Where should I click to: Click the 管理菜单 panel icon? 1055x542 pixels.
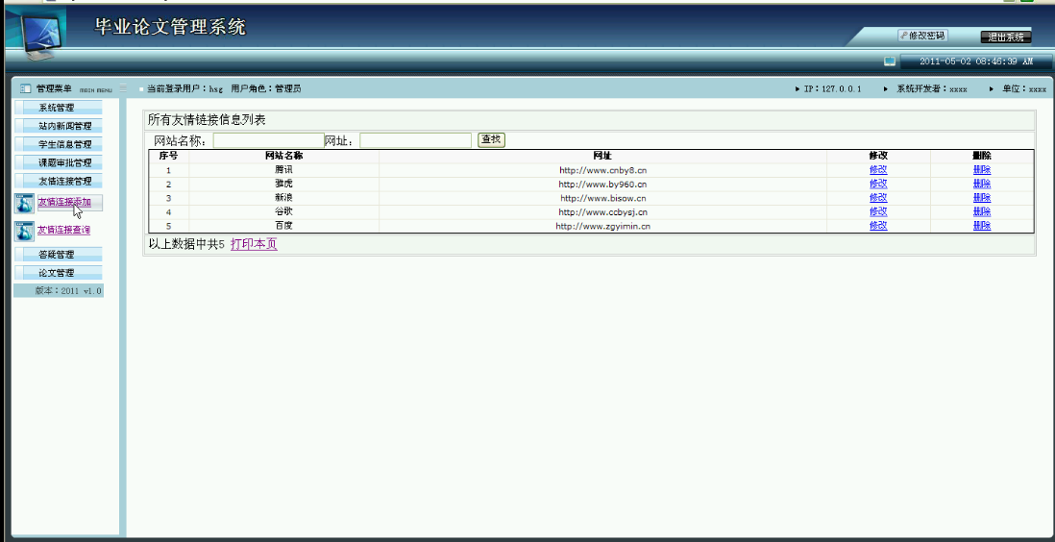pos(26,88)
